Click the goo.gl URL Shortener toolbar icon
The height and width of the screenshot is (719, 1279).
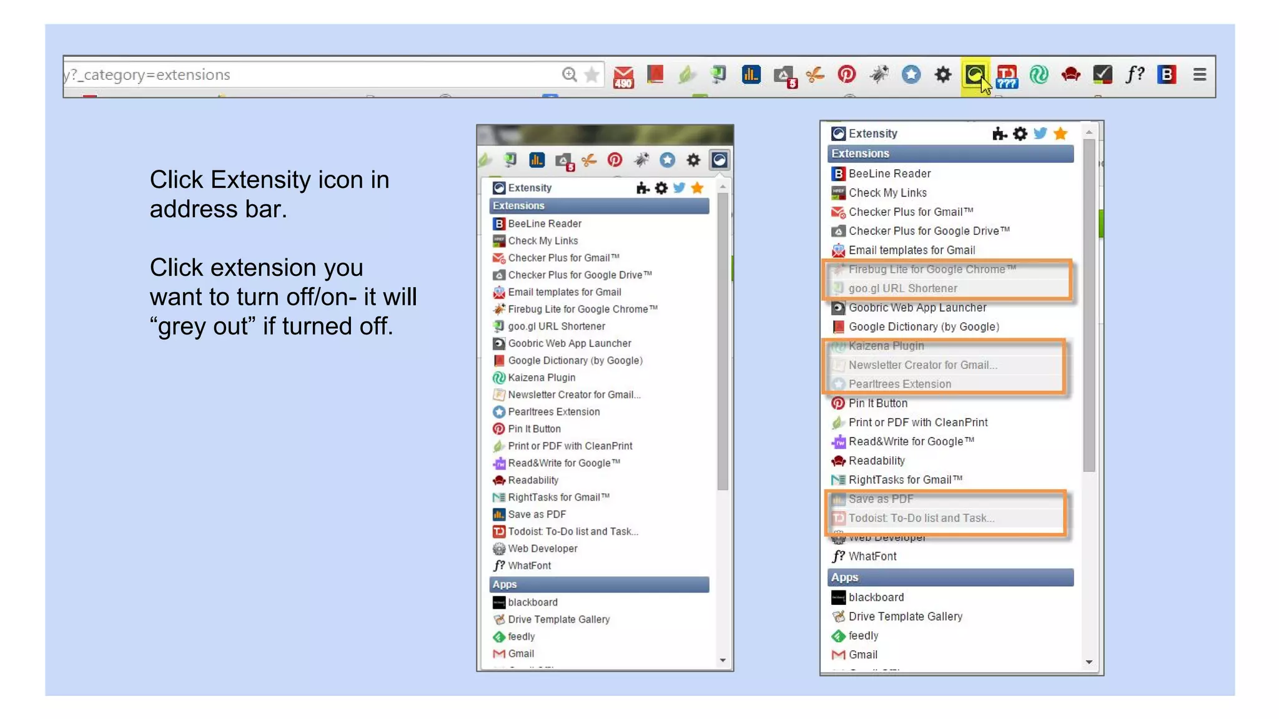click(x=718, y=74)
